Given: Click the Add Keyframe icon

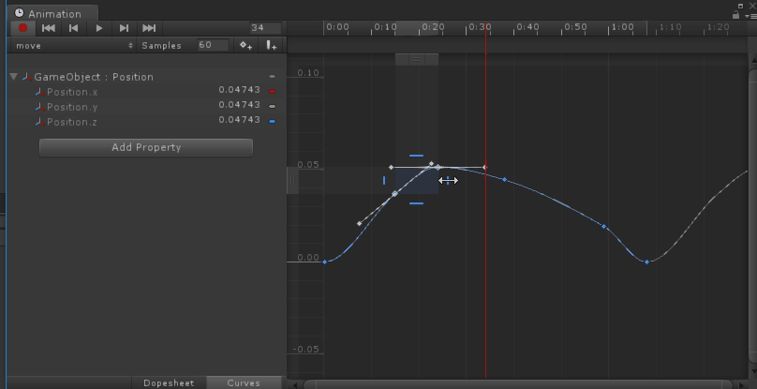Looking at the screenshot, I should pos(246,45).
